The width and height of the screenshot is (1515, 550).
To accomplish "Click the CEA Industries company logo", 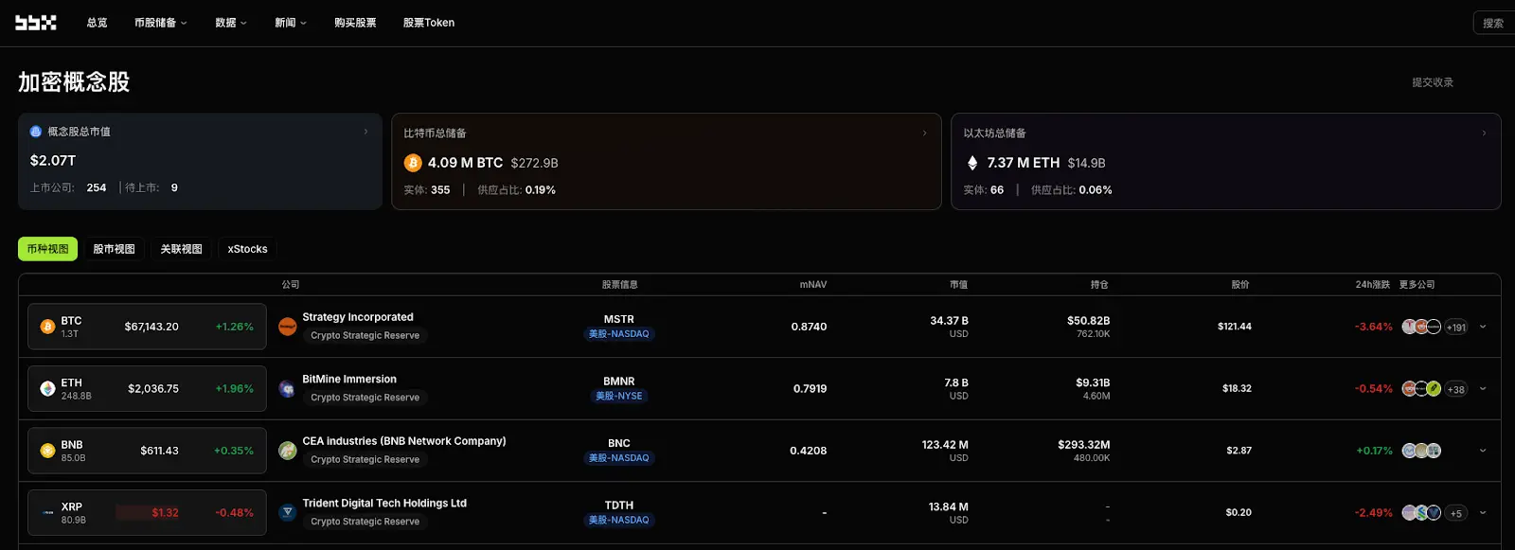I will pyautogui.click(x=288, y=451).
